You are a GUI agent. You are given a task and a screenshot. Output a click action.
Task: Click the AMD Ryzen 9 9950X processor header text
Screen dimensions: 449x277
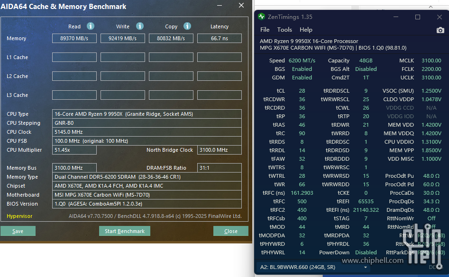point(309,41)
